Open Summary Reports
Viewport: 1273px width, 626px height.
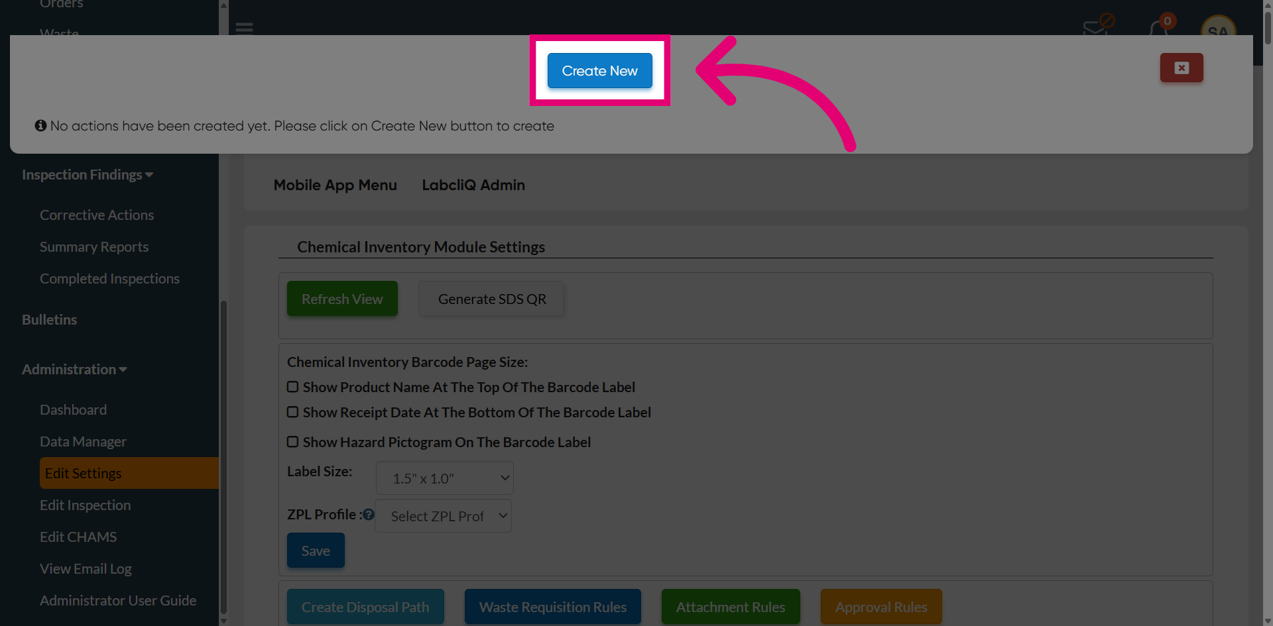click(x=94, y=247)
